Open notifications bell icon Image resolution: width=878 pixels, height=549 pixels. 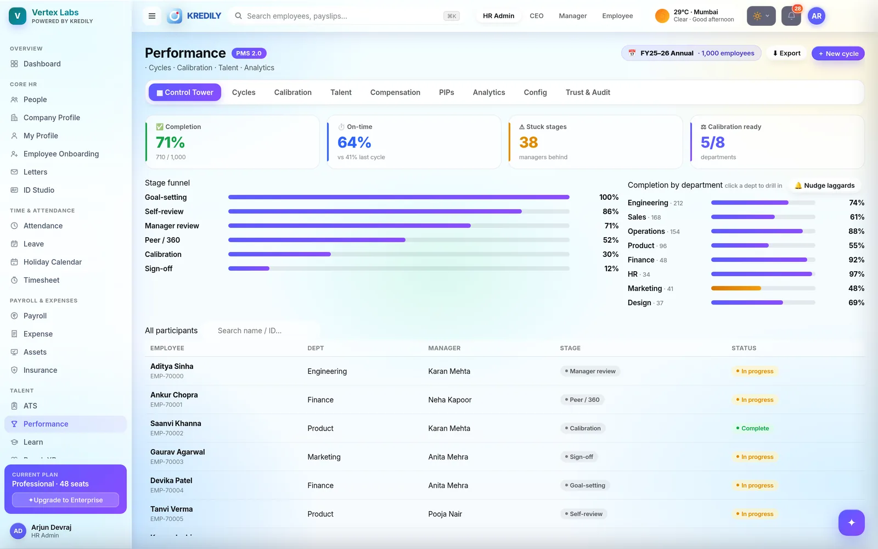coord(791,16)
